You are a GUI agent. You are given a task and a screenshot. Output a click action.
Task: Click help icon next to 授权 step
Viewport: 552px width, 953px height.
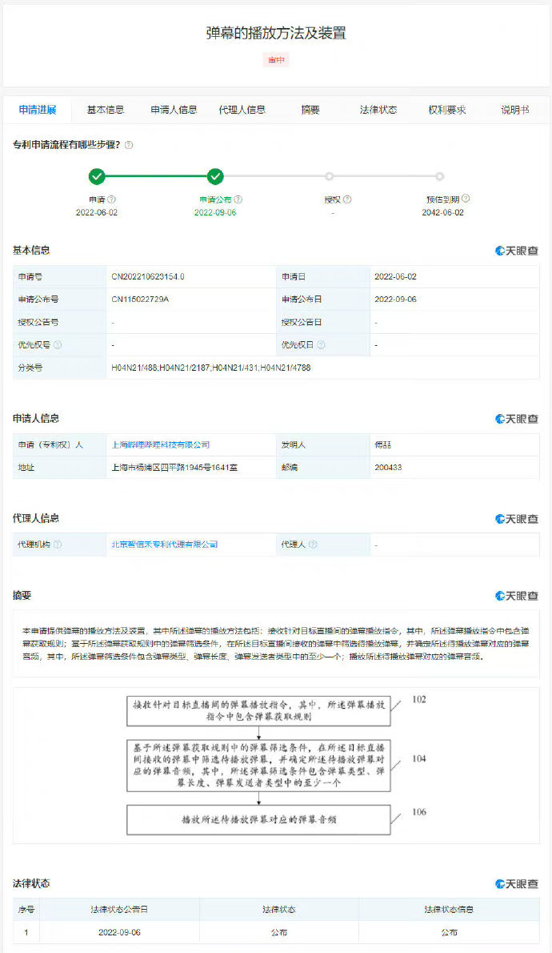click(347, 199)
